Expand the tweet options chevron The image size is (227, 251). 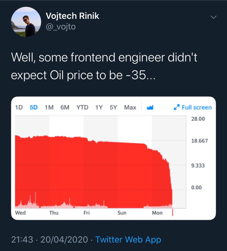[213, 17]
